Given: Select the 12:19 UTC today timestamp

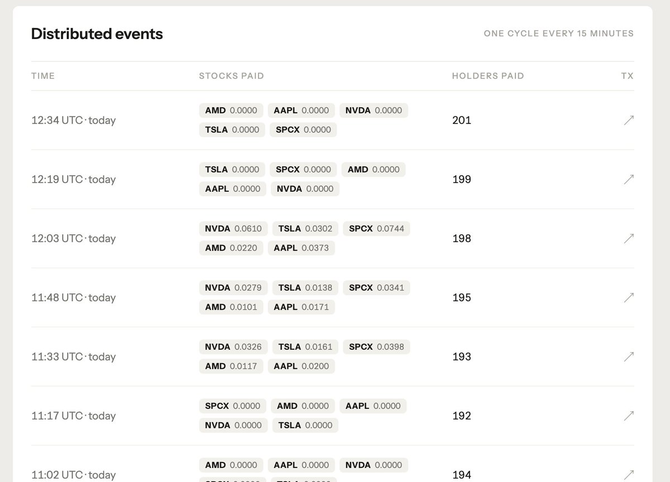Looking at the screenshot, I should pos(74,179).
